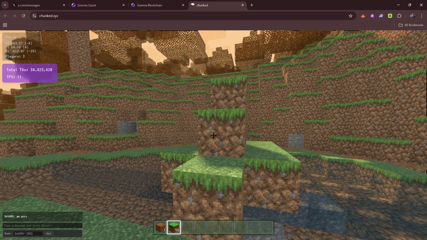The height and width of the screenshot is (240, 427).
Task: Open the All Bookmarks folder
Action: 411,25
